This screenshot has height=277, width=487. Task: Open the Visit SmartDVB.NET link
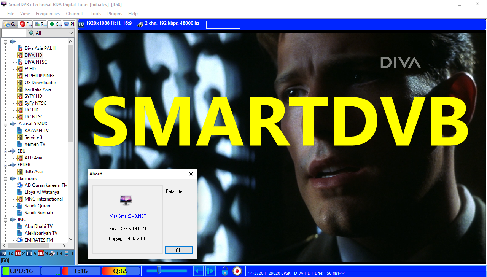click(x=128, y=216)
